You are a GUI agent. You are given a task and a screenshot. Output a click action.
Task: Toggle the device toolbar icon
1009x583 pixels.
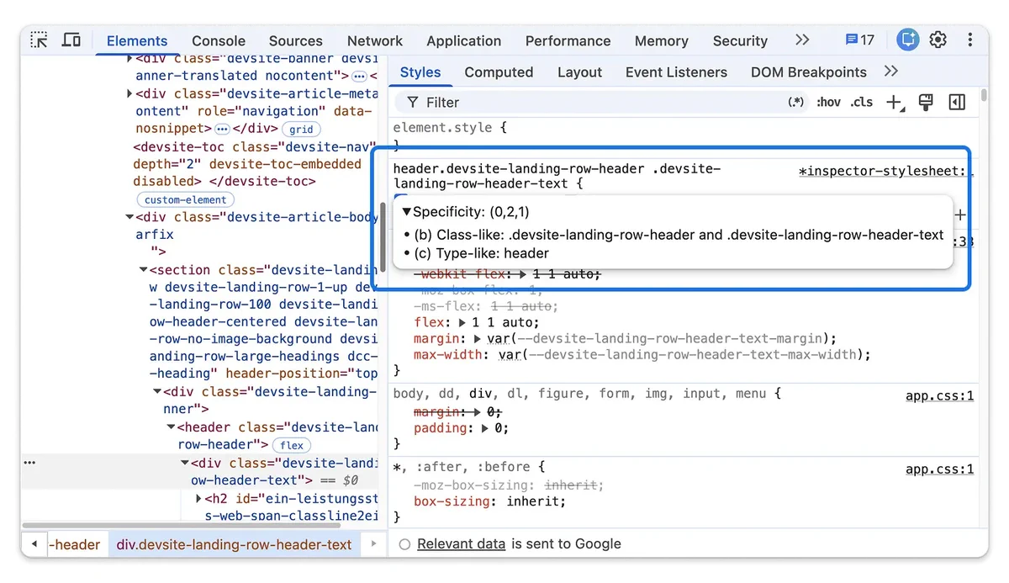tap(72, 40)
